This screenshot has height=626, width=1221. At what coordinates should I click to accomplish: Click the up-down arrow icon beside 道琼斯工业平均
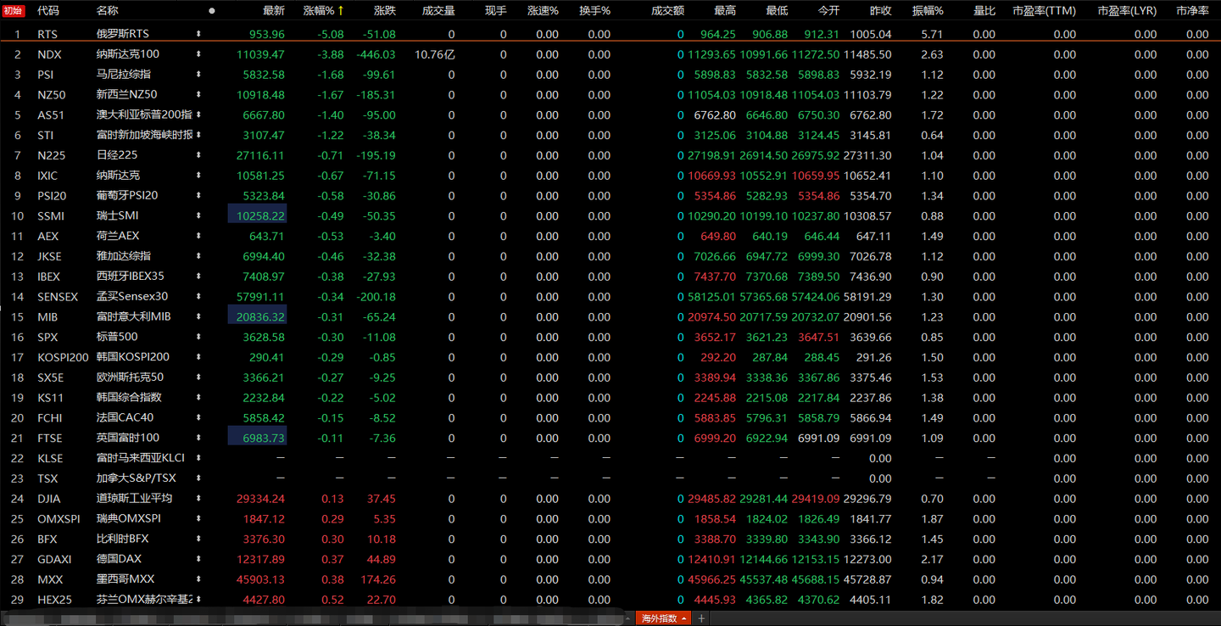tap(198, 499)
